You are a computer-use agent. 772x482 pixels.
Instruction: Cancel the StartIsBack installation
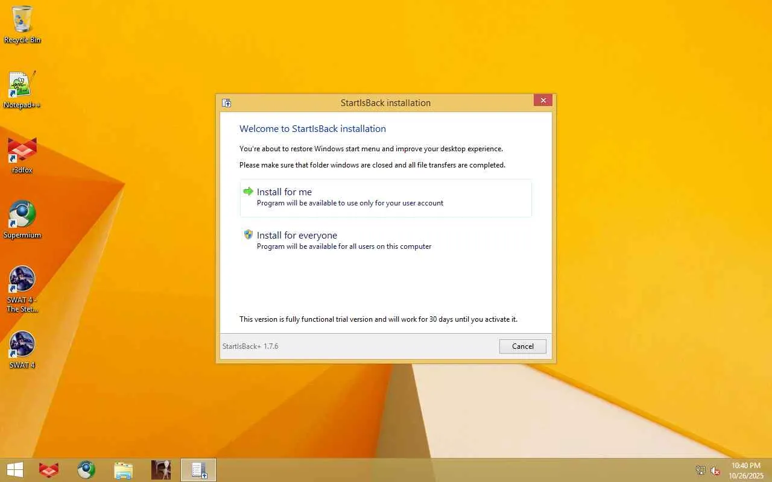pos(523,346)
